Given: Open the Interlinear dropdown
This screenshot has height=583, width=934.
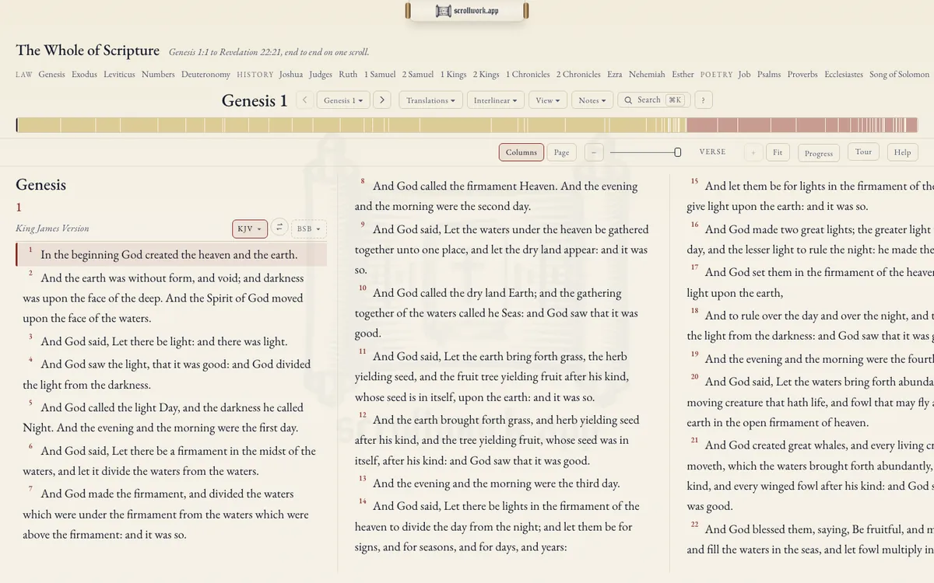Looking at the screenshot, I should pos(496,99).
